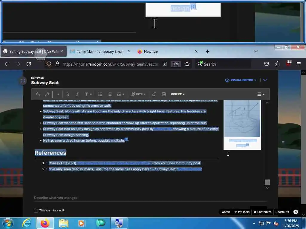Image resolution: width=306 pixels, height=229 pixels.
Task: Reload the current page
Action: tap(29, 64)
